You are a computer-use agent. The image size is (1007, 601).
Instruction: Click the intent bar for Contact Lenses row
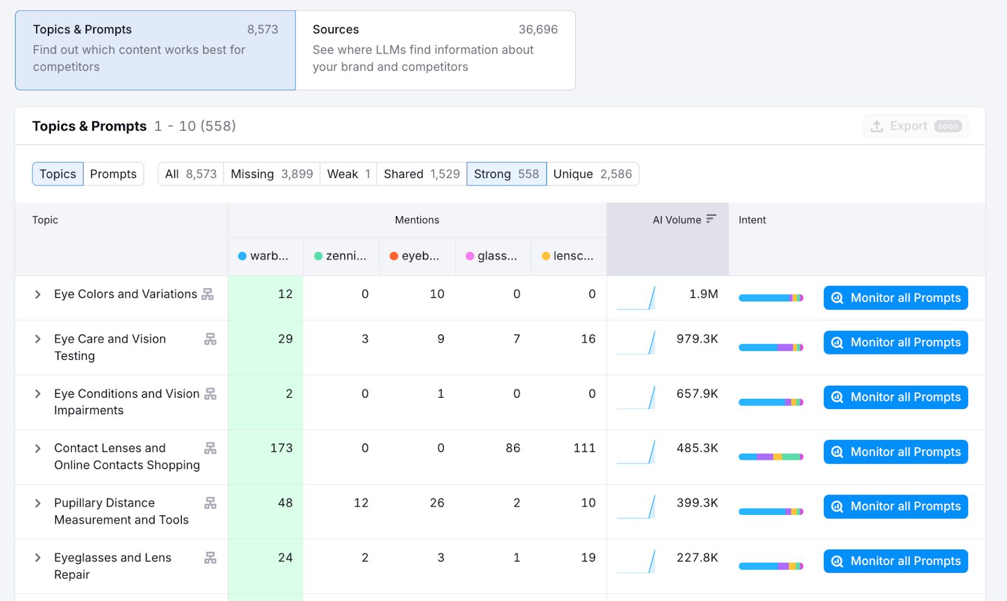[x=771, y=457]
